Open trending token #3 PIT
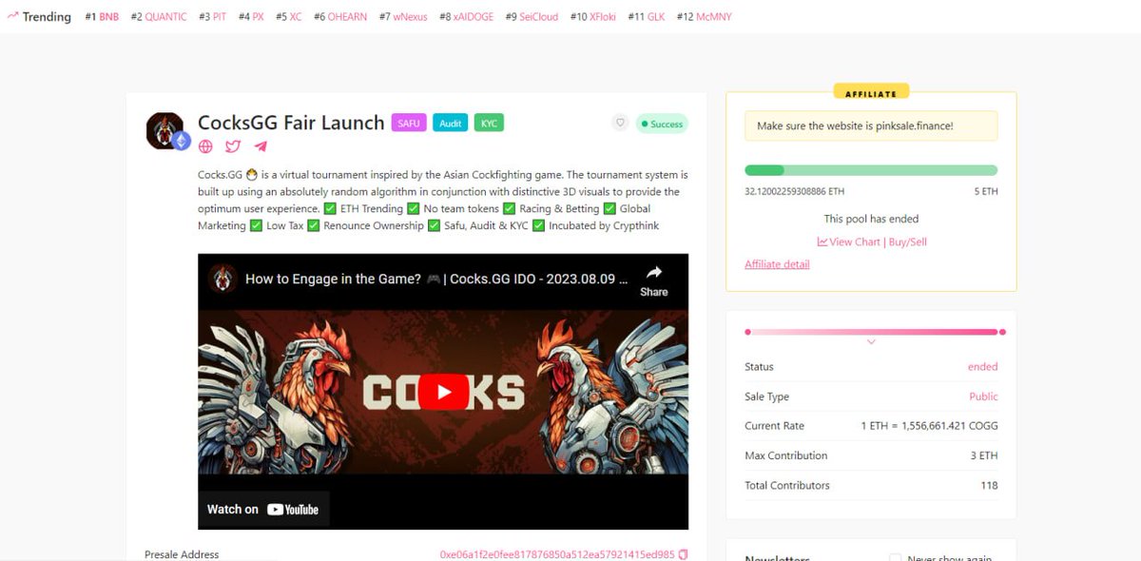1141x561 pixels. 212,17
